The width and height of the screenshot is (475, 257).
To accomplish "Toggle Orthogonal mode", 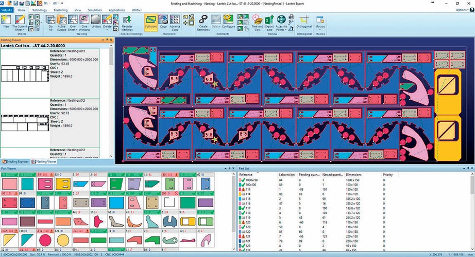I will [x=304, y=22].
